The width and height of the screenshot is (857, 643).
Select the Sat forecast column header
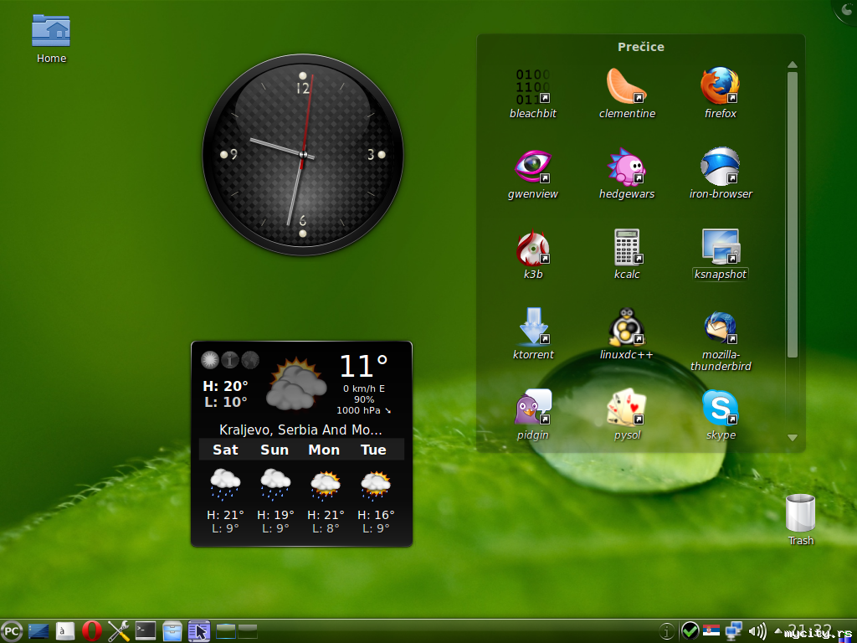225,450
